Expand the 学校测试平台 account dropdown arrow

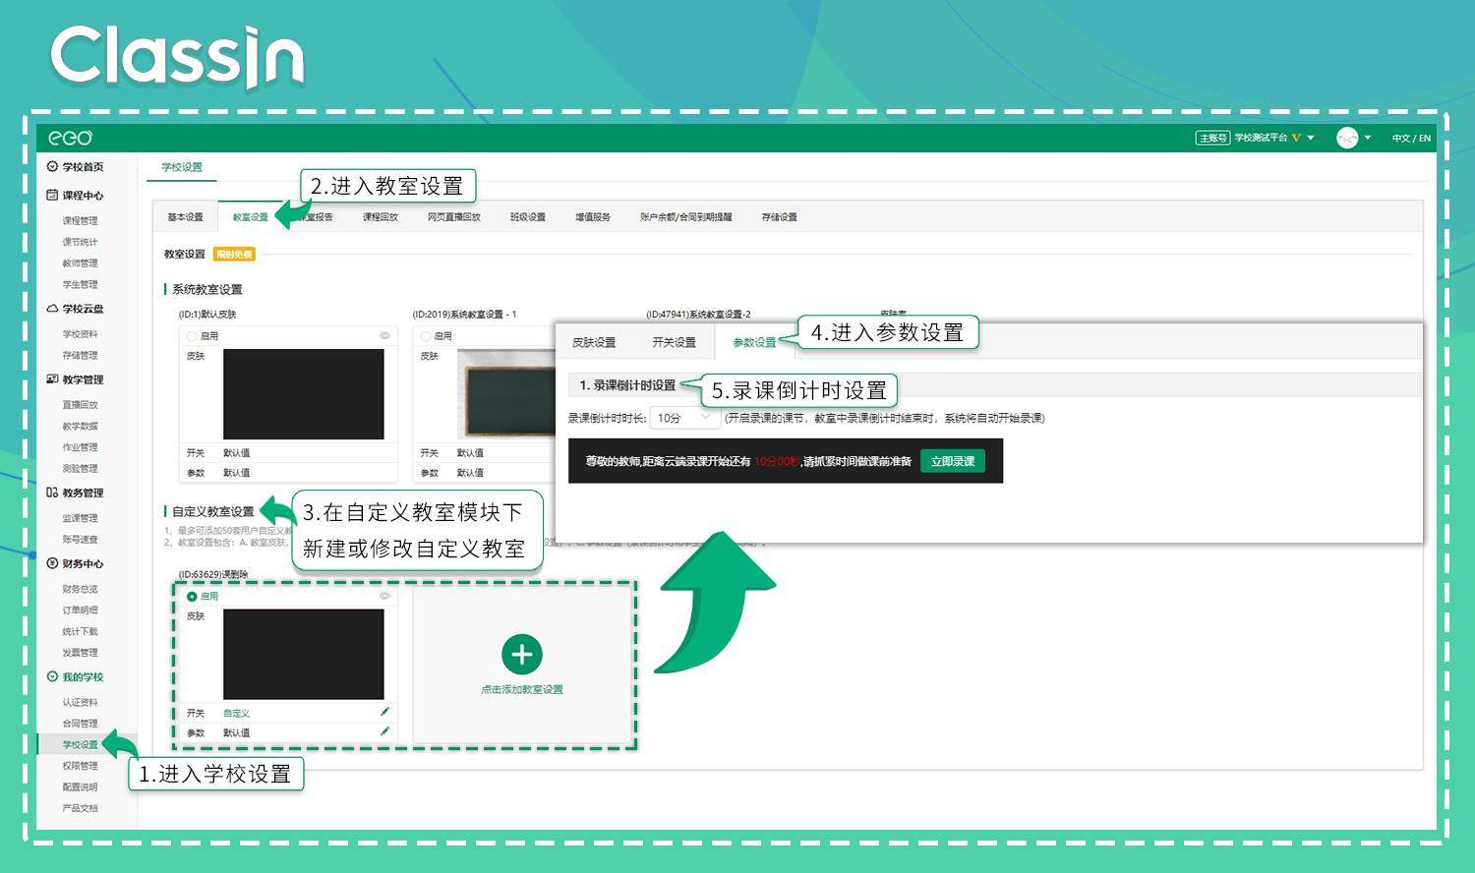(x=1311, y=138)
